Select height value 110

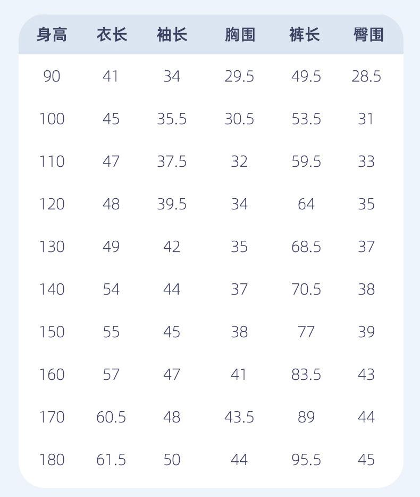[x=52, y=161]
